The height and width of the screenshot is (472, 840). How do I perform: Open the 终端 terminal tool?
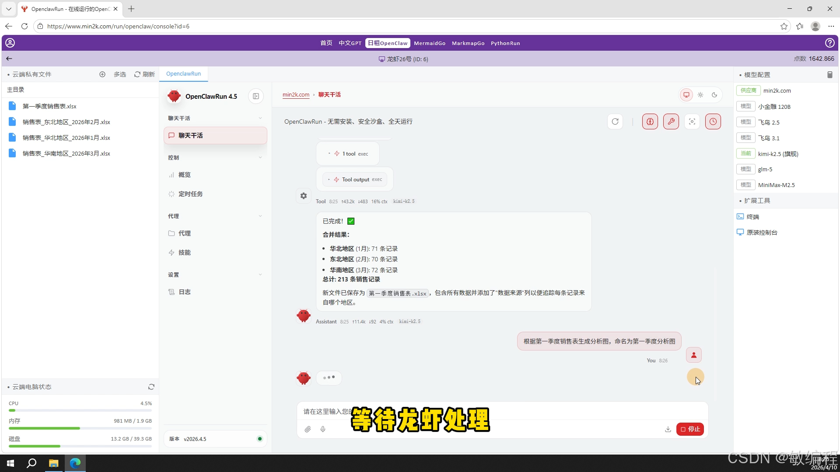[x=752, y=216]
